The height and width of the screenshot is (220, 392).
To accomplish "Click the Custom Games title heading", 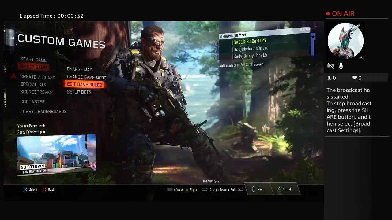I will pos(61,41).
